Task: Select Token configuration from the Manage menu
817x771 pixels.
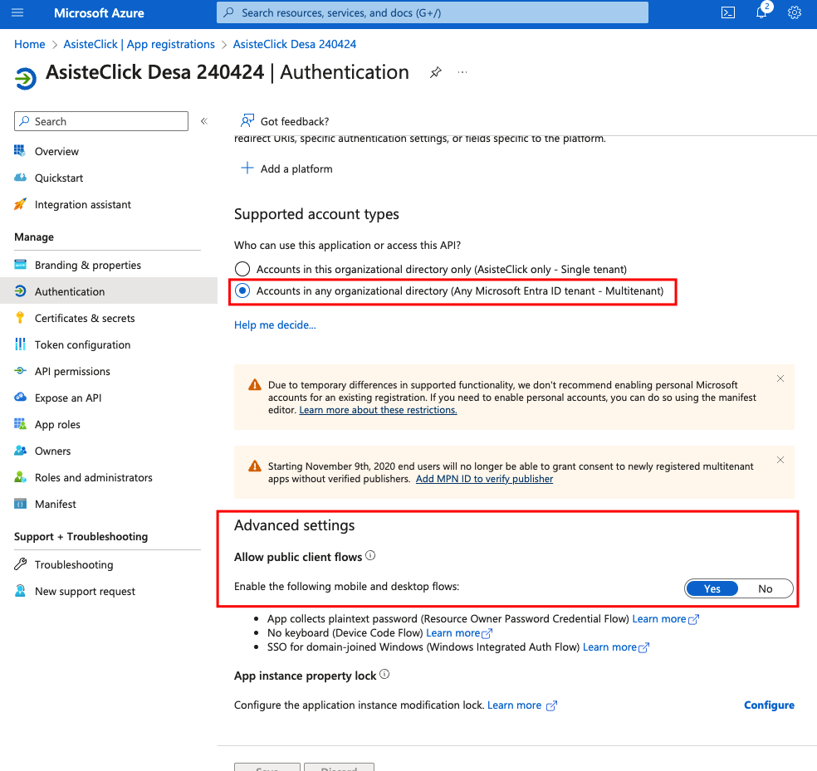Action: coord(81,344)
